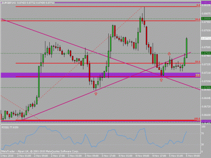Image resolution: width=211 pixels, height=158 pixels.
Task: Click the RSI scale value 70
Action: (203, 133)
